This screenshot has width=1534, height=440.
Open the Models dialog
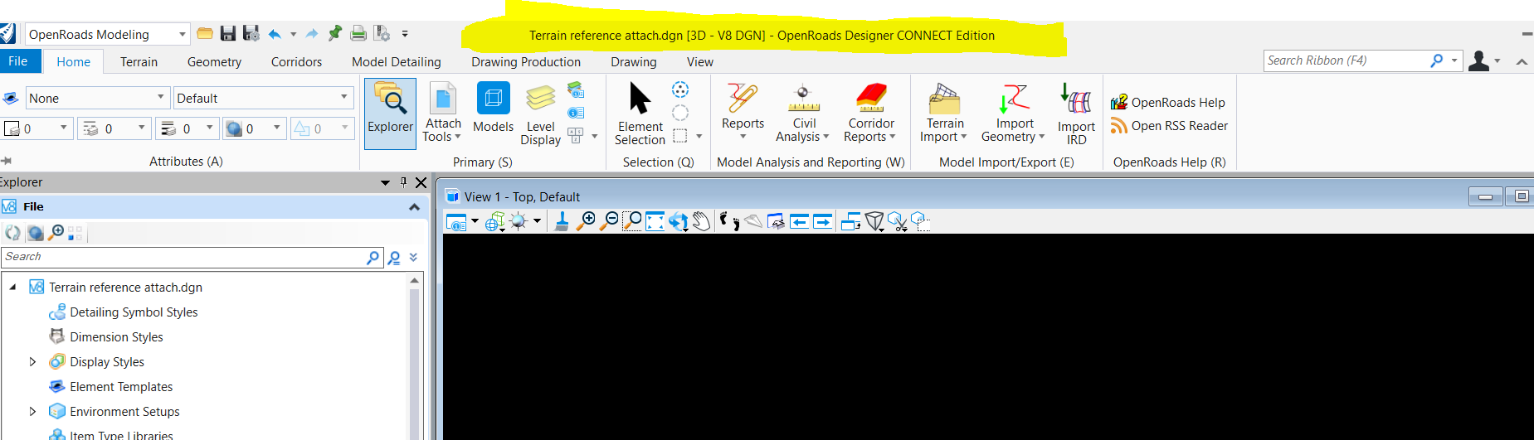pos(493,108)
